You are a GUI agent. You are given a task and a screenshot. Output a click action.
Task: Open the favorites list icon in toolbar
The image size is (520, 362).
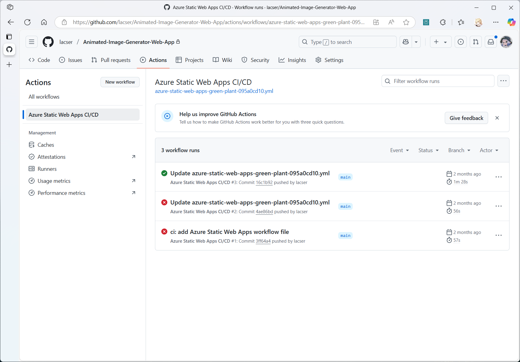[461, 22]
